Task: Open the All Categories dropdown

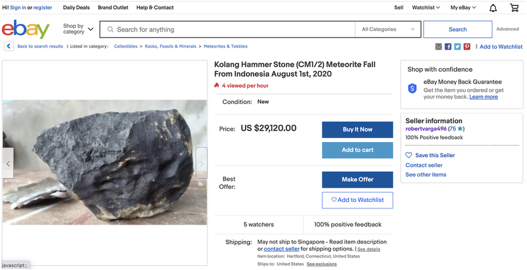Action: pos(388,29)
